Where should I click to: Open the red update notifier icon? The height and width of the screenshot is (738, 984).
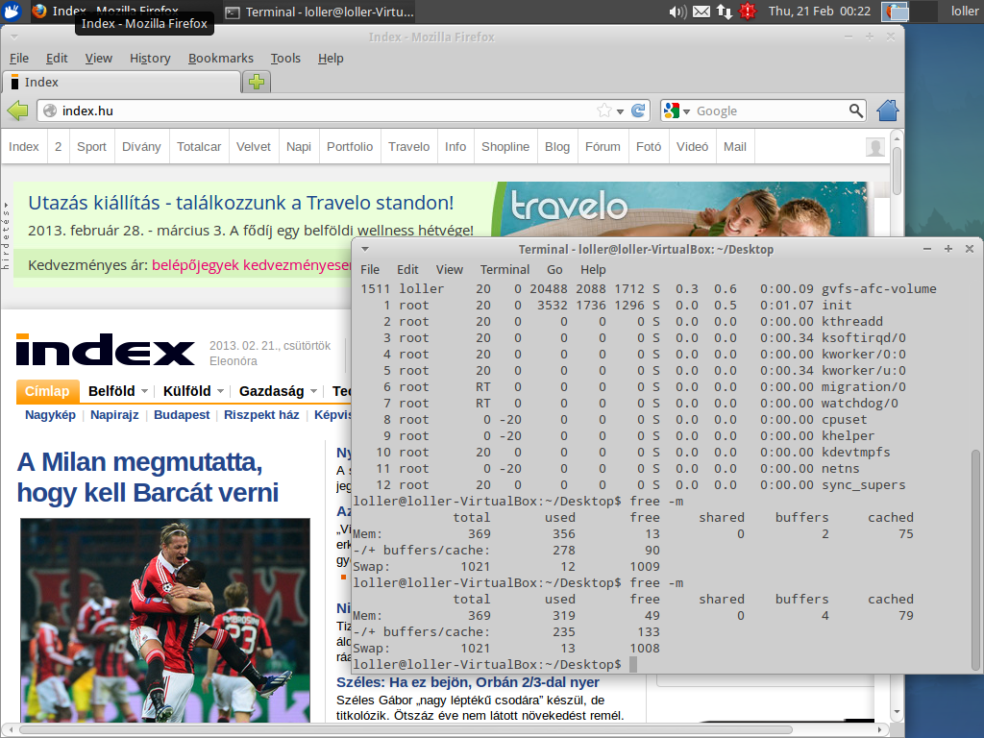748,12
